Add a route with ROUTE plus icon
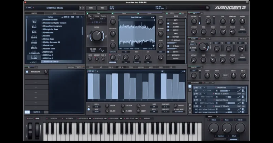The image size is (273, 143). click(185, 16)
